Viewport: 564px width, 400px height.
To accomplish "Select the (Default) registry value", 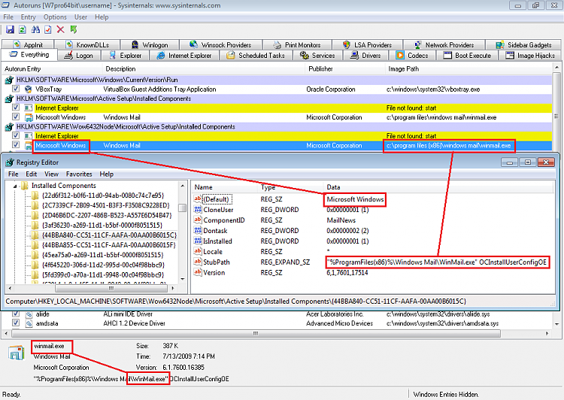I will [x=216, y=199].
